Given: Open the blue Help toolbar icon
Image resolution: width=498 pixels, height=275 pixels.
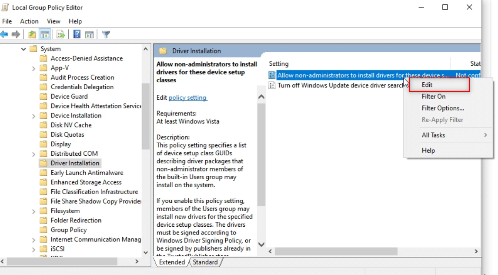Looking at the screenshot, I should (x=77, y=34).
